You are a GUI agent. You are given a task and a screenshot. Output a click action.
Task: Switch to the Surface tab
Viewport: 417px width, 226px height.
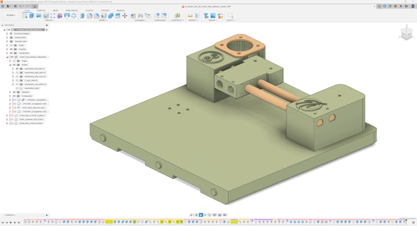click(x=41, y=10)
